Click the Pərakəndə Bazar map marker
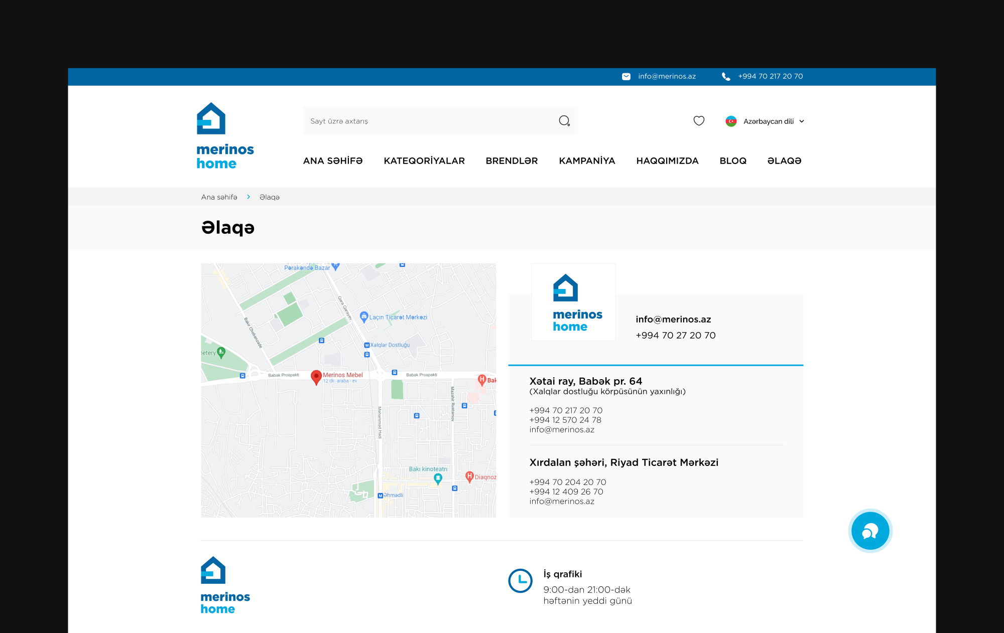 tap(336, 266)
